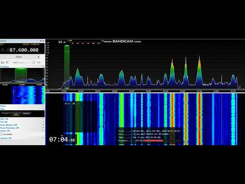Tick the Auto enable checkbox

pos(2,134)
